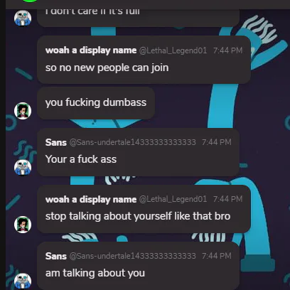Image resolution: width=290 pixels, height=290 pixels.
Task: Click the 7:44 PM timestamp on "Your a fuck ass"
Action: [x=217, y=142]
